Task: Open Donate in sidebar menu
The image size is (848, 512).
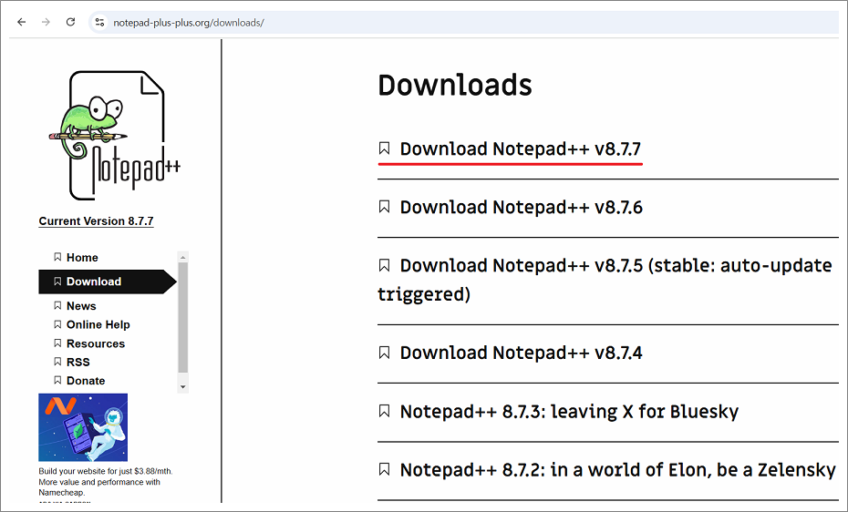Action: coord(86,381)
